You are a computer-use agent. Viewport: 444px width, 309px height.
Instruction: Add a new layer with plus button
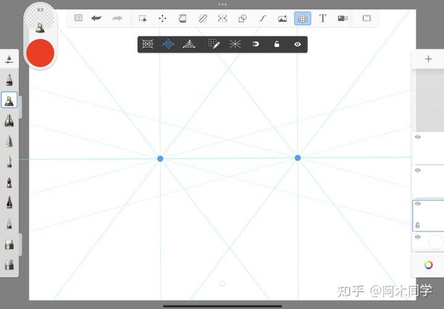(429, 59)
